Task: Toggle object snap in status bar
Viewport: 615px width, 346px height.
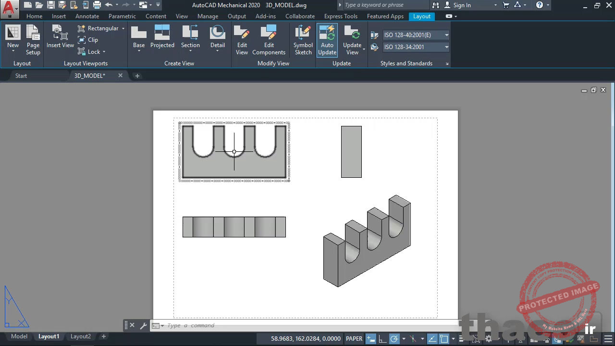Action: click(x=444, y=338)
